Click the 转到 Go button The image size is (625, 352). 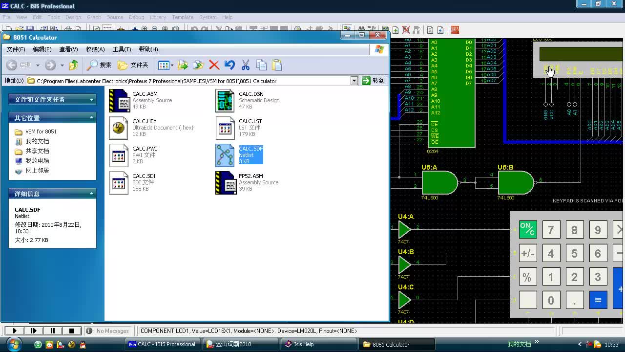point(374,81)
